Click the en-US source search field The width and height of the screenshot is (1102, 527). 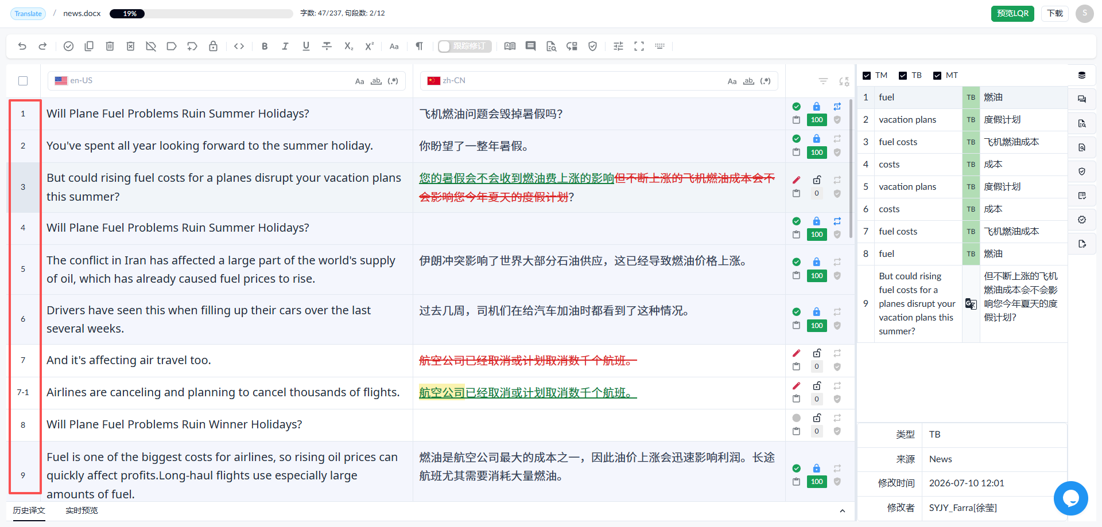pos(226,81)
